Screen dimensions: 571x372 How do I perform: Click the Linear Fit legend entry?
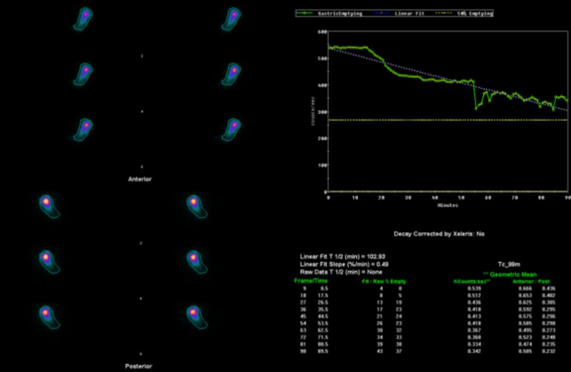[410, 13]
